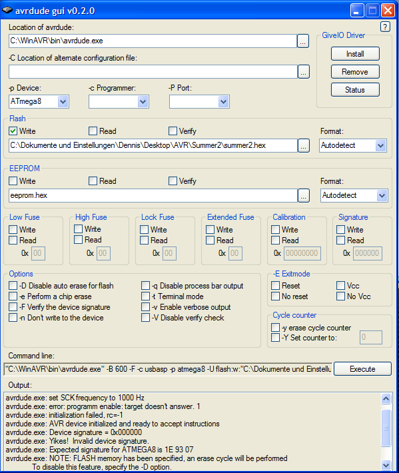Click the Set counter to value field
The image size is (399, 473).
(x=371, y=337)
